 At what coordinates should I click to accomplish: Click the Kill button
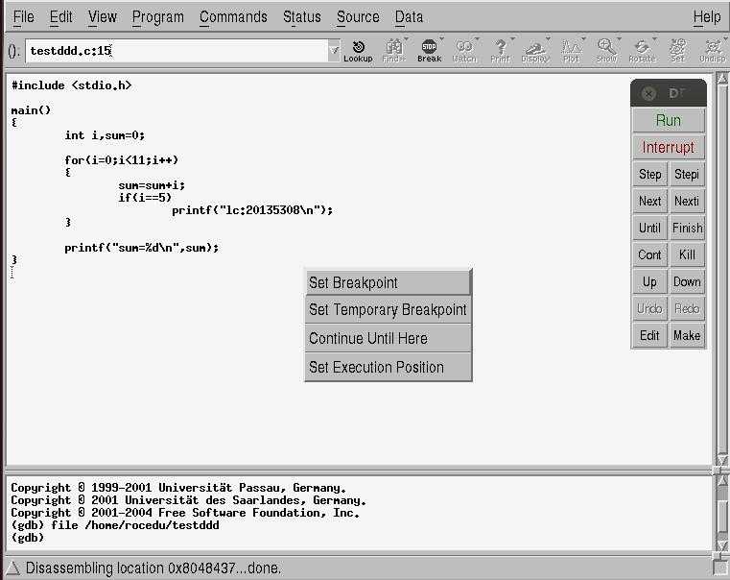tap(687, 254)
